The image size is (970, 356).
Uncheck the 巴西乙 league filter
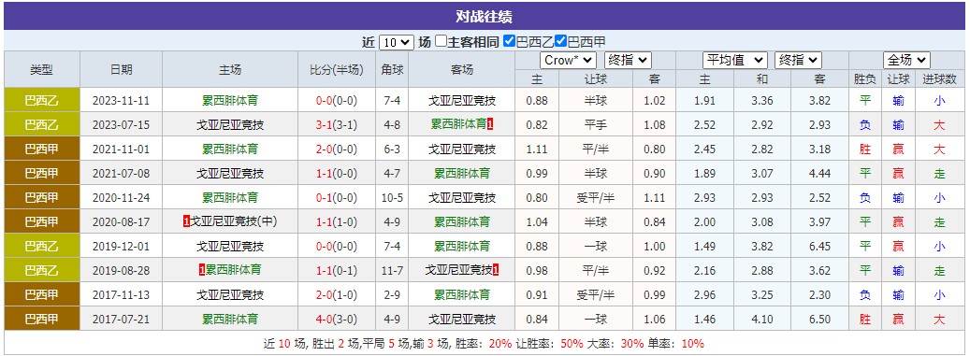click(509, 41)
